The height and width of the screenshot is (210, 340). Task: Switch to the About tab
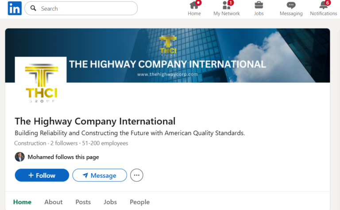(53, 202)
